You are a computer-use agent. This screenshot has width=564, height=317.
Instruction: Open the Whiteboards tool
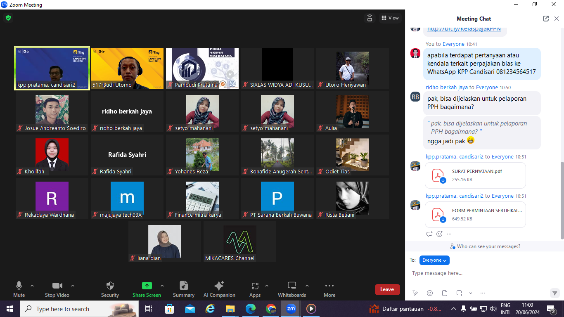(x=291, y=286)
